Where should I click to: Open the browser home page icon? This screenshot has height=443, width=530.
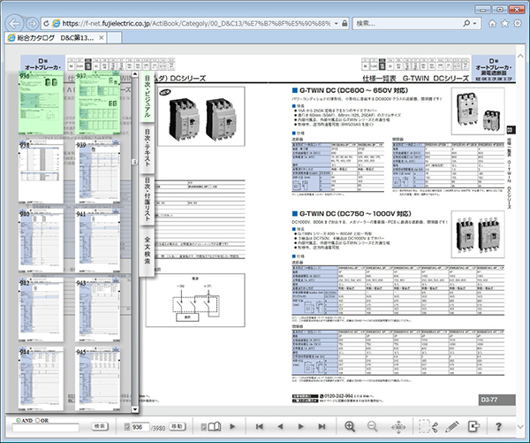[493, 23]
